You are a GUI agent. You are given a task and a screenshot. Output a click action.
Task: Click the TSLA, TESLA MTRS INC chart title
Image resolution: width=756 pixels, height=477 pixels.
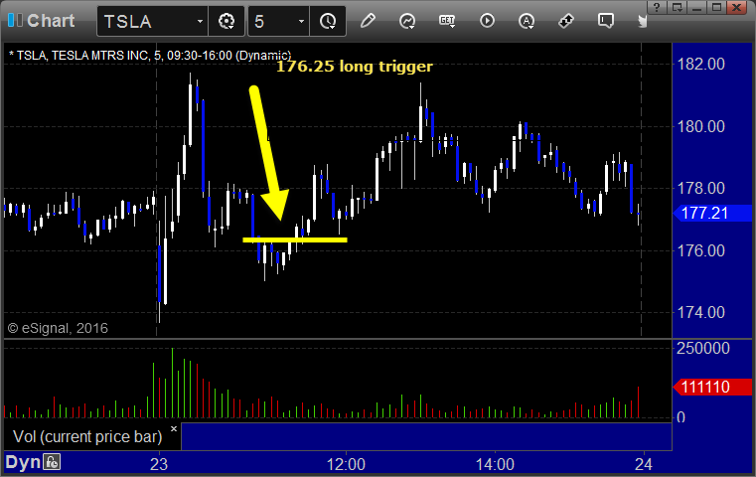[150, 56]
